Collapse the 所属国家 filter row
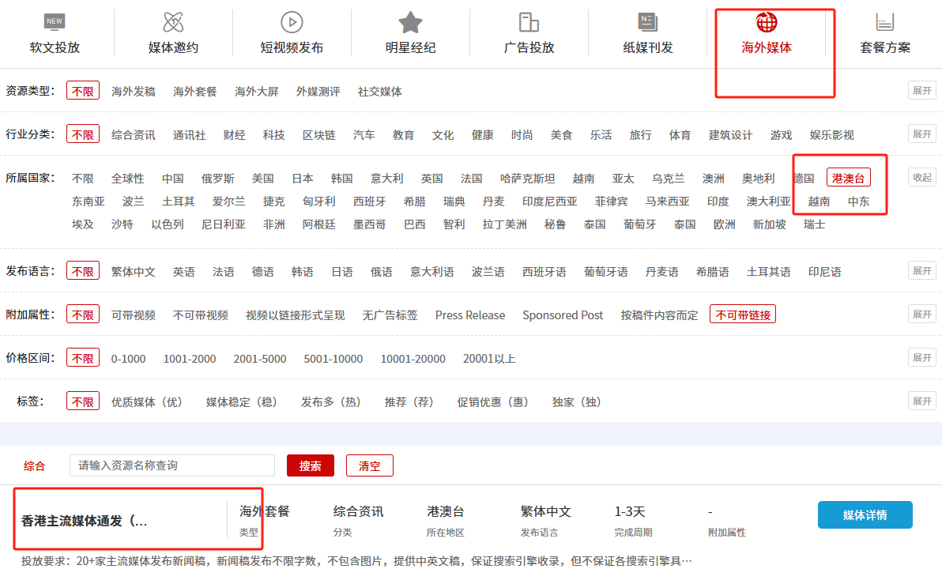Image resolution: width=942 pixels, height=584 pixels. (921, 177)
